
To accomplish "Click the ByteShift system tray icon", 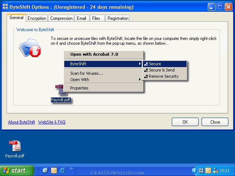I will 201,170.
